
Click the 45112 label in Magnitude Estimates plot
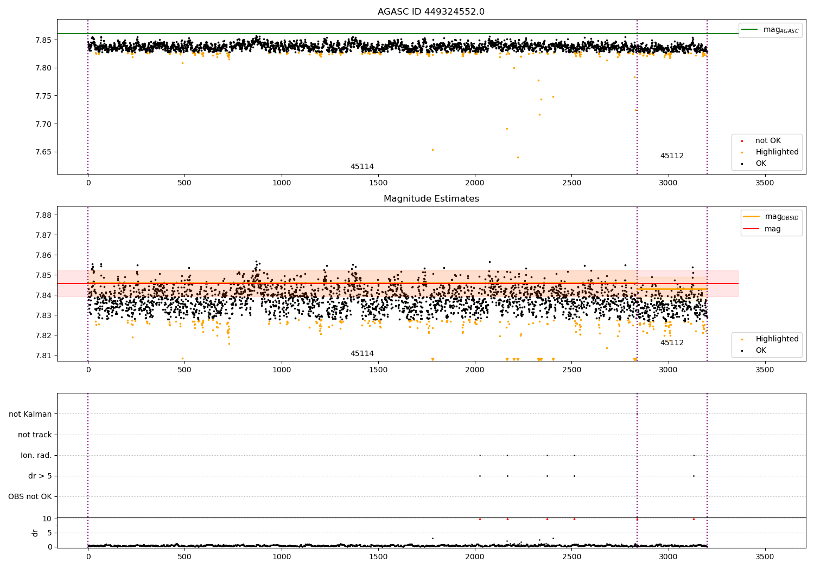point(672,343)
